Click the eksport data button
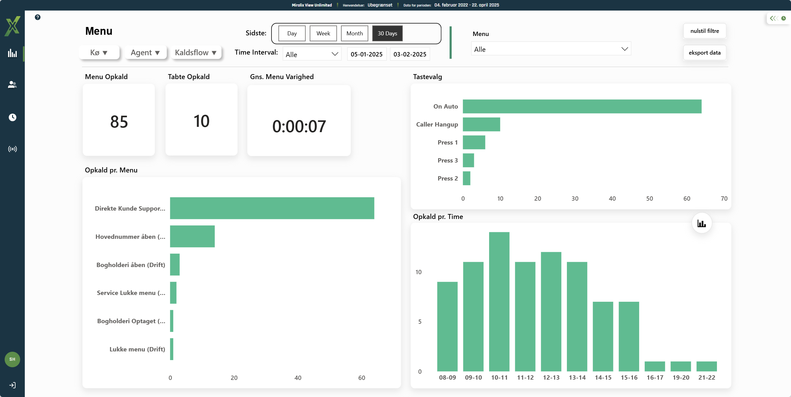The width and height of the screenshot is (791, 397). (x=704, y=53)
